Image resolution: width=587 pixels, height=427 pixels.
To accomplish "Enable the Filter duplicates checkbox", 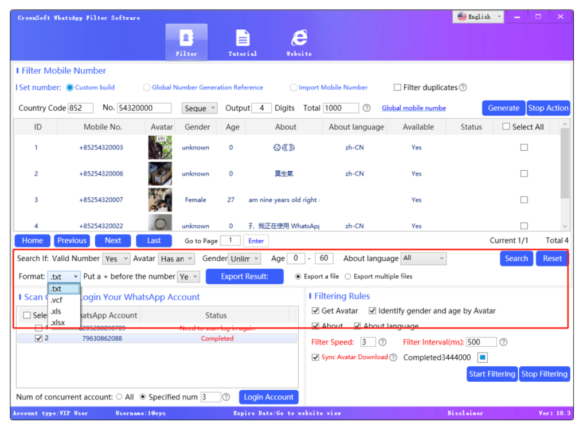I will click(397, 88).
